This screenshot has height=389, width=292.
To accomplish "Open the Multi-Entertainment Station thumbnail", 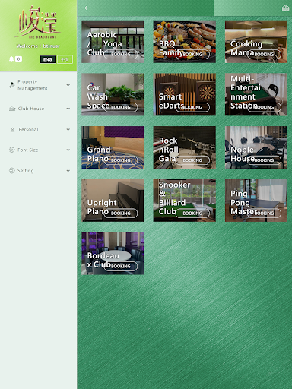I will click(x=256, y=94).
